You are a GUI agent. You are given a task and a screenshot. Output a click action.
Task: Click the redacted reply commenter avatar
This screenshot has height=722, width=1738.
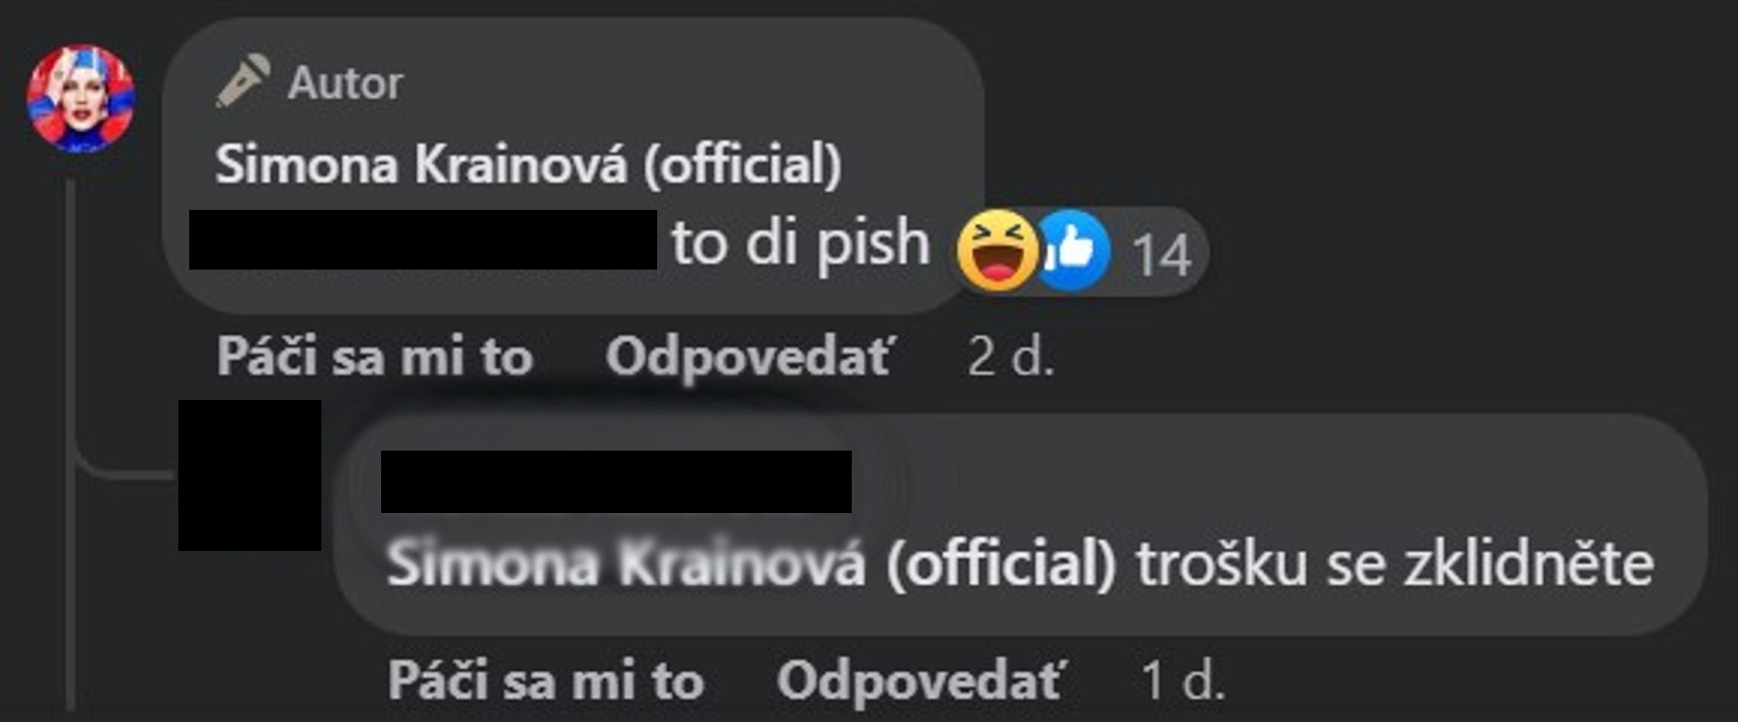[x=250, y=475]
